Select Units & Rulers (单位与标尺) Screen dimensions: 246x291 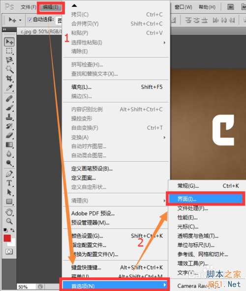point(208,245)
